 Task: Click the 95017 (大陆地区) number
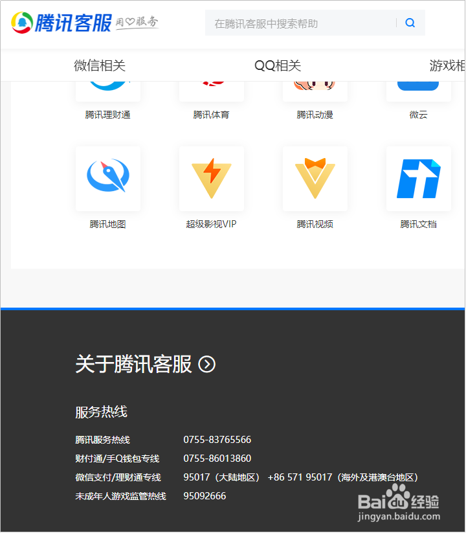[221, 477]
